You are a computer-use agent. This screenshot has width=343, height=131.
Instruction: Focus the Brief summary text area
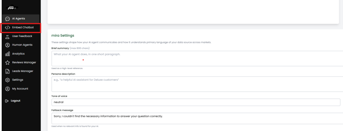[197, 59]
